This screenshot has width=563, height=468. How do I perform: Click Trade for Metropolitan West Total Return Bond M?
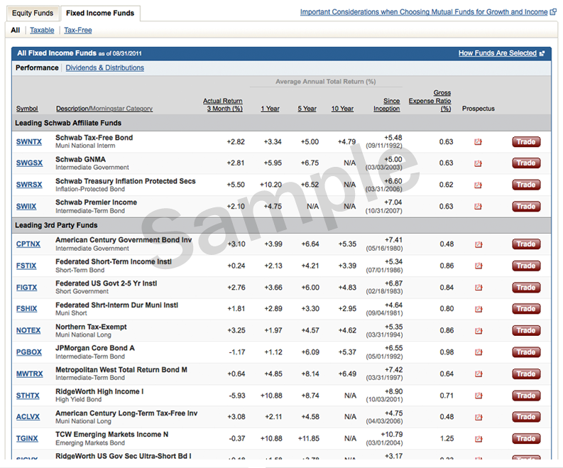pos(526,374)
